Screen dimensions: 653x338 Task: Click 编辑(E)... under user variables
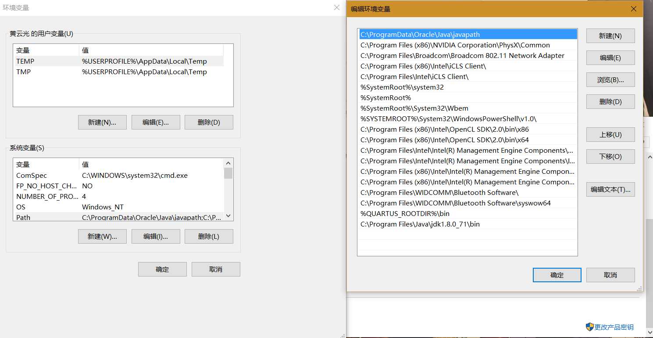click(156, 122)
